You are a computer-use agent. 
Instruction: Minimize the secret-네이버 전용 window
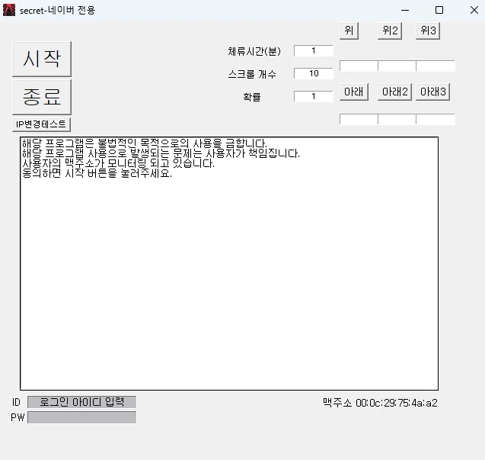[405, 10]
